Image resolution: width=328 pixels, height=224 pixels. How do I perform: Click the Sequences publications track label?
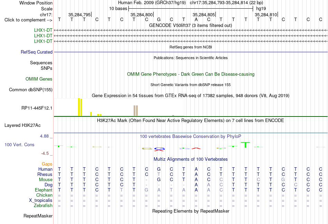[x=41, y=63]
